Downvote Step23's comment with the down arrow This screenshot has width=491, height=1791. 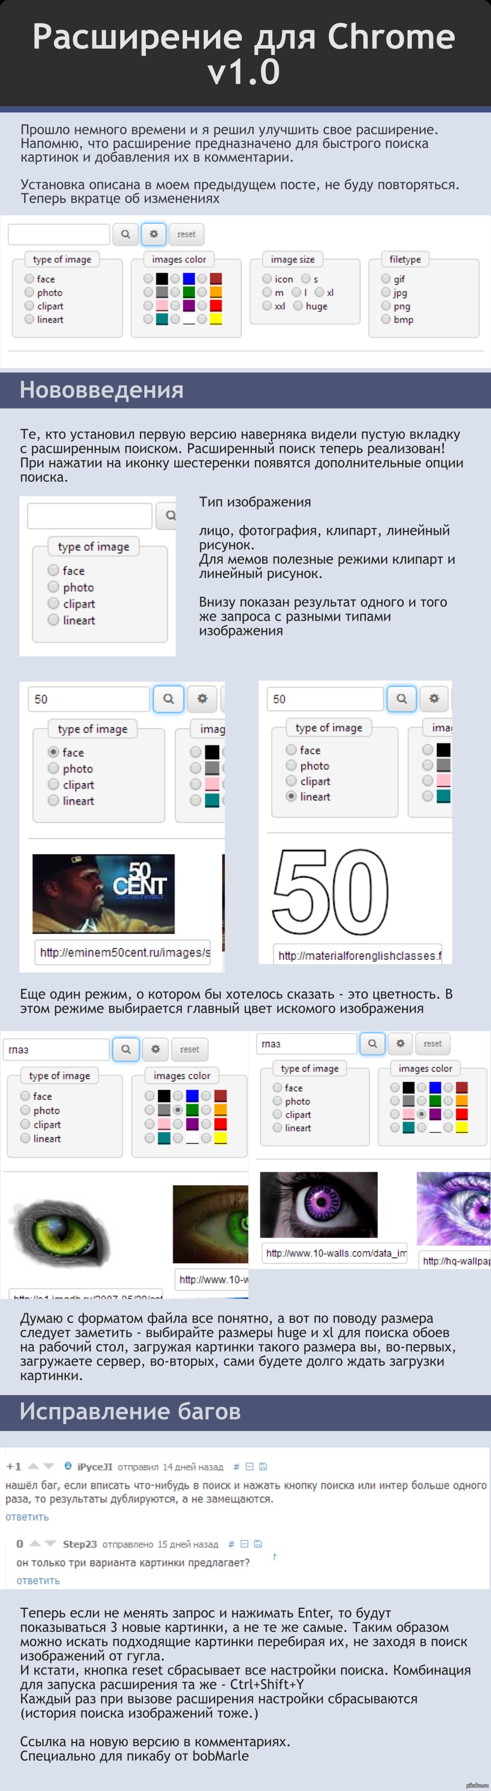click(x=50, y=1544)
